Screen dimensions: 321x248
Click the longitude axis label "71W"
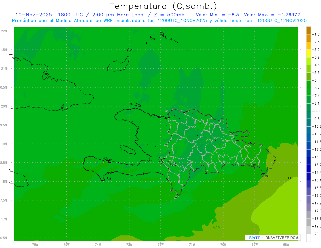(x=192, y=245)
